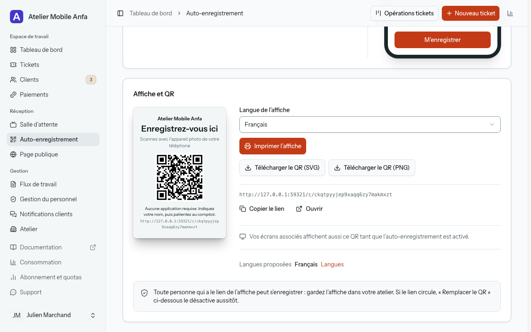Click the Tableau de bord breadcrumb
This screenshot has height=332, width=531.
(x=151, y=13)
